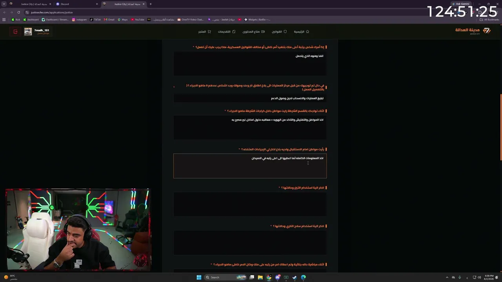Screen dimensions: 502x282
Task: Click answer field with اخذ المواطن والتفتيش
Action: (250, 127)
